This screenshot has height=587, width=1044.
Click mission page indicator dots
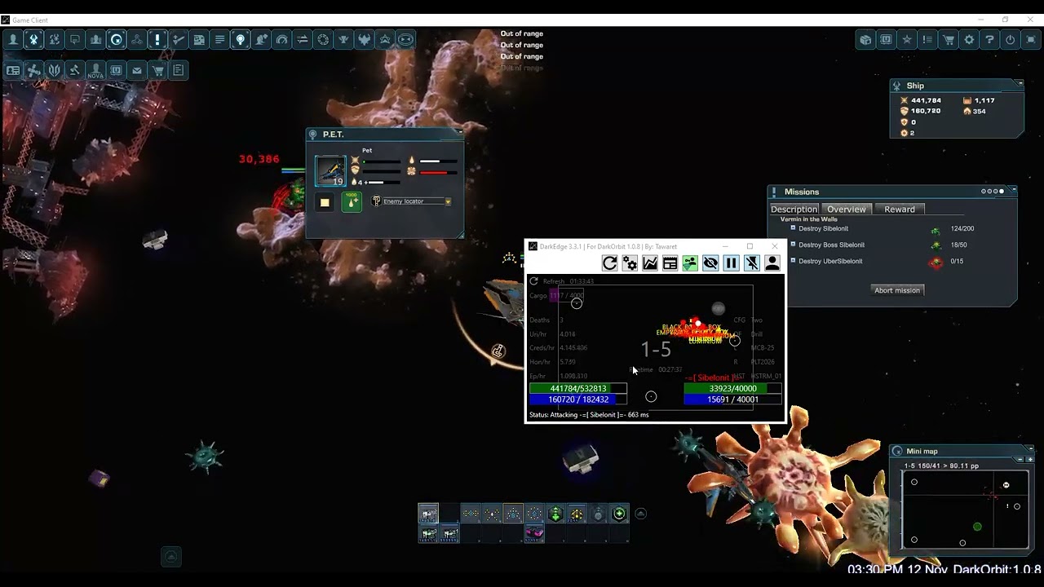993,192
